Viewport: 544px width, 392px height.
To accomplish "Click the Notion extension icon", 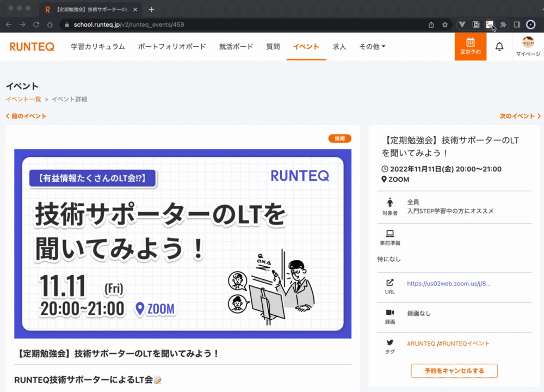I will 475,24.
